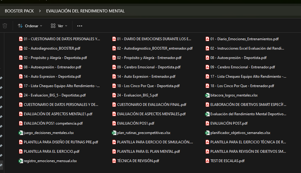Click PDF icon of PLANTILLA PARA DISEÑO DE RUTINAS PRE.pdf
The width and height of the screenshot is (301, 173).
21,142
